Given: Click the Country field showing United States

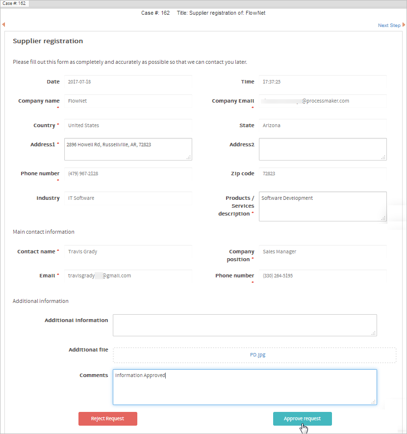Looking at the screenshot, I should tap(128, 126).
